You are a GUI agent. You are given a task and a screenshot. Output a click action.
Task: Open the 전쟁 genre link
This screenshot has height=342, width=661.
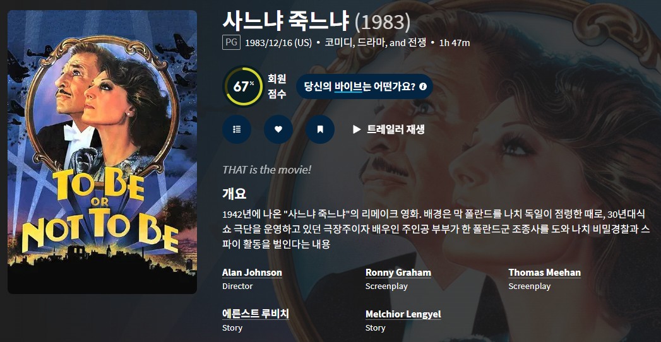point(417,42)
